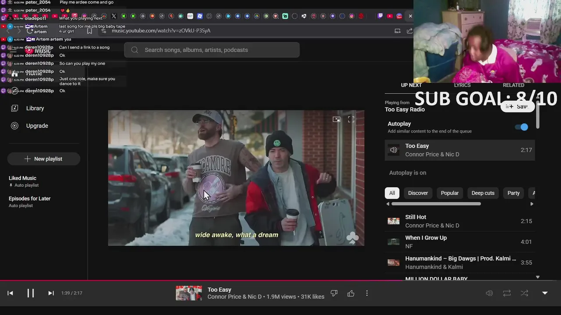Image resolution: width=561 pixels, height=315 pixels.
Task: Click the now playing Too Easy queue row
Action: (460, 150)
